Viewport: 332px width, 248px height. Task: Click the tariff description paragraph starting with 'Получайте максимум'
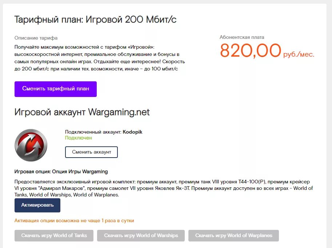click(x=100, y=58)
